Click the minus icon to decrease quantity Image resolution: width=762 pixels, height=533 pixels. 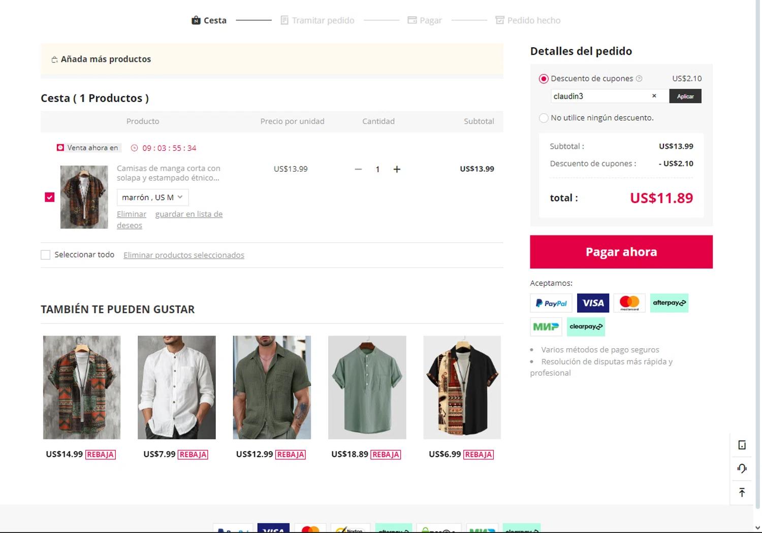click(358, 169)
